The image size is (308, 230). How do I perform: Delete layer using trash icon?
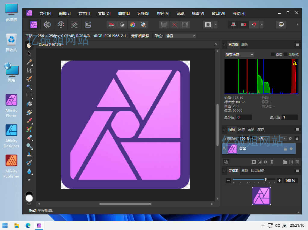click(x=297, y=162)
